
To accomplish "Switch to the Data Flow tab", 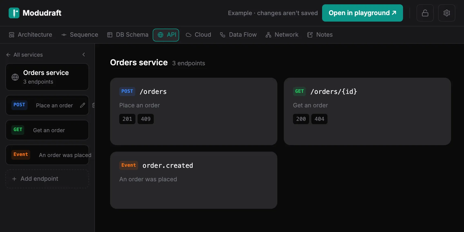I will (x=238, y=35).
